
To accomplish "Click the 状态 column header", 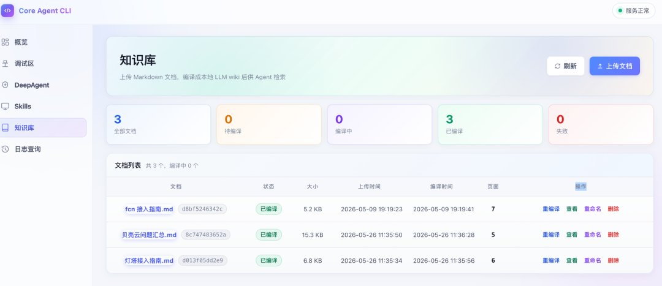I will point(268,186).
